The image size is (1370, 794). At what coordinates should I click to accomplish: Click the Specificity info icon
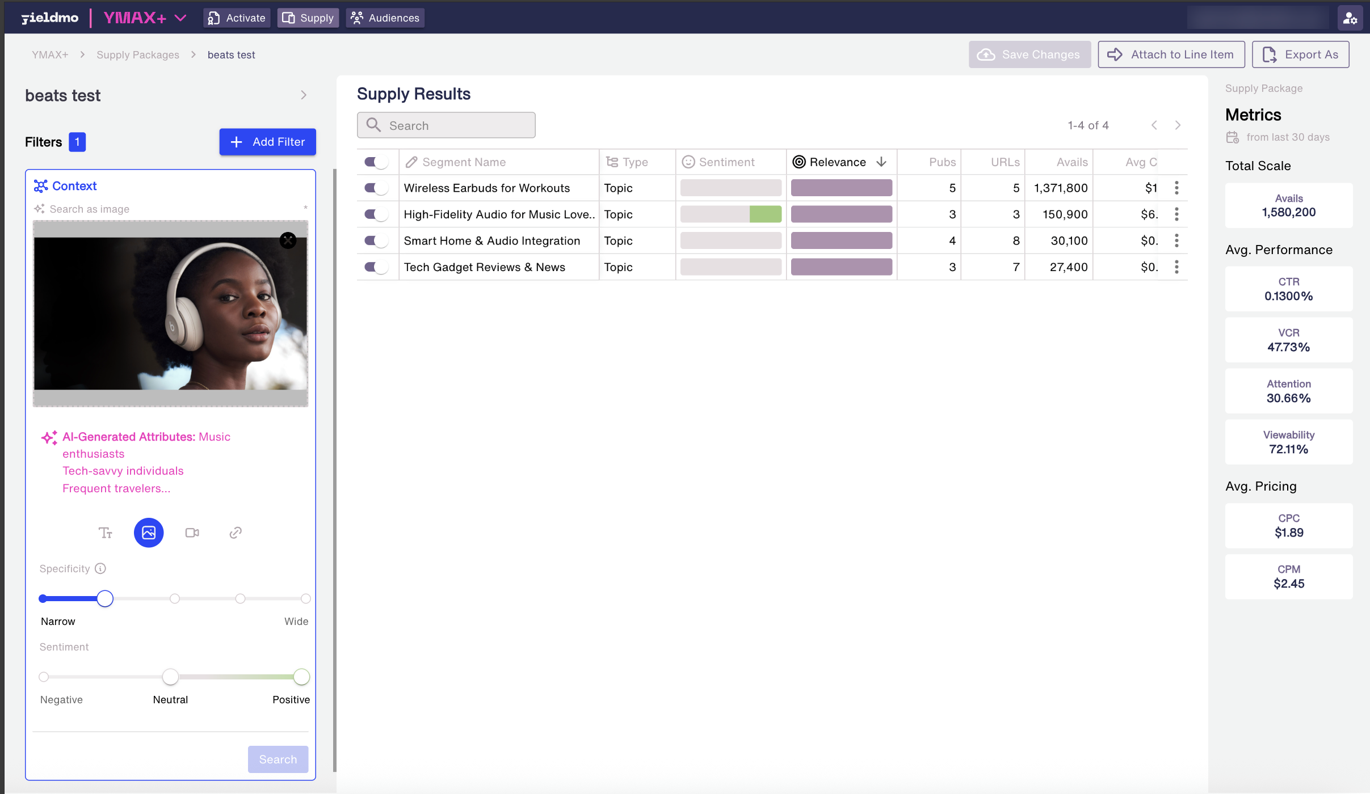tap(100, 568)
